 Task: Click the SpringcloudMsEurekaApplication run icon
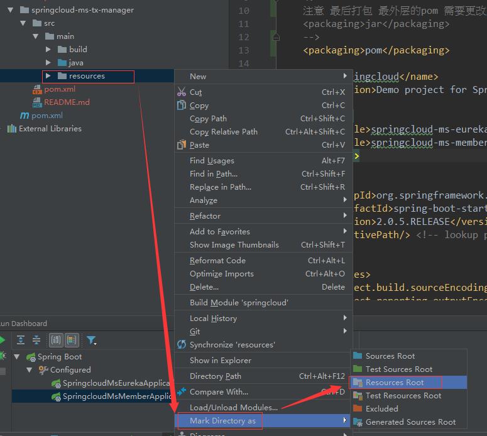56,383
